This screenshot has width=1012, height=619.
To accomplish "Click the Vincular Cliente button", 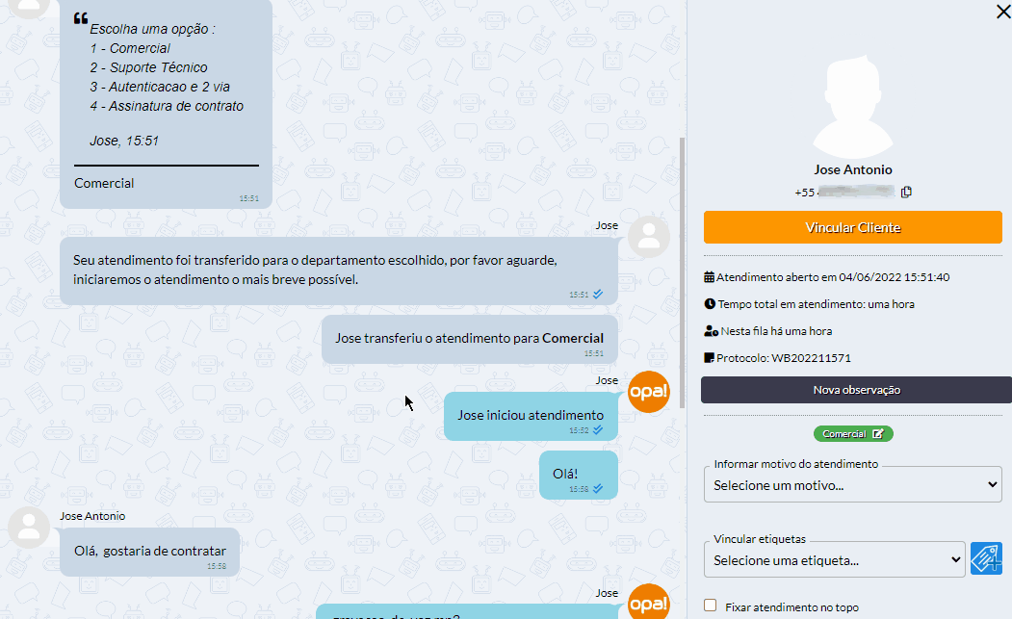I will [x=852, y=227].
